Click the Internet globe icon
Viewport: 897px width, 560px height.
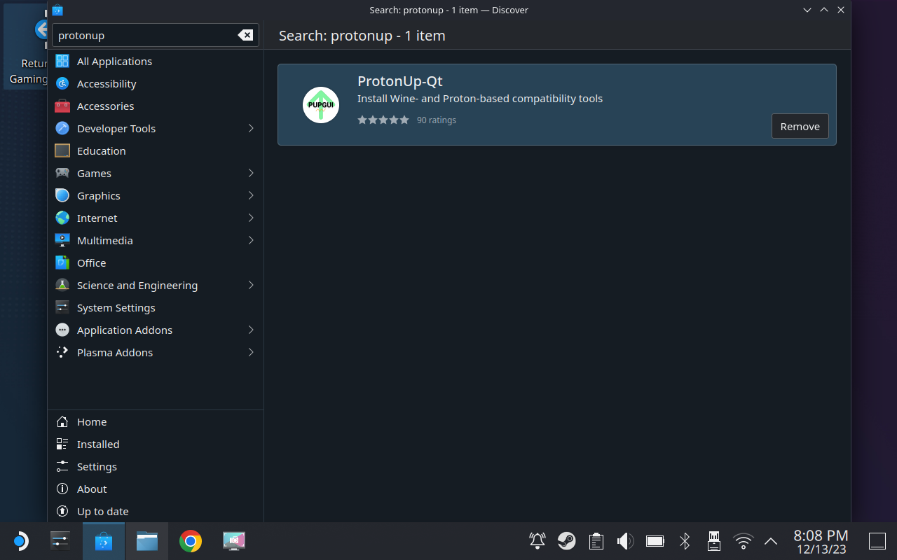click(x=62, y=218)
